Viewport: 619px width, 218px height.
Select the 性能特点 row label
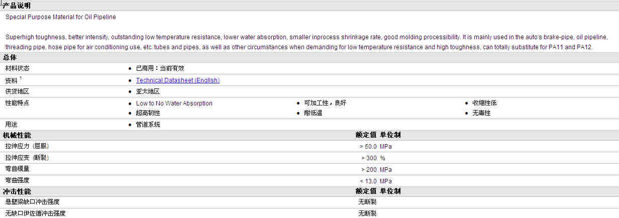[x=17, y=103]
